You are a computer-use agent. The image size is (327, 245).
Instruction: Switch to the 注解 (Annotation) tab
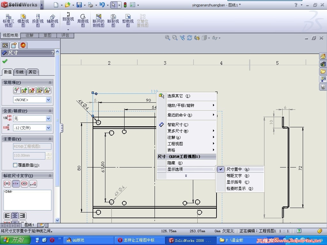29,35
